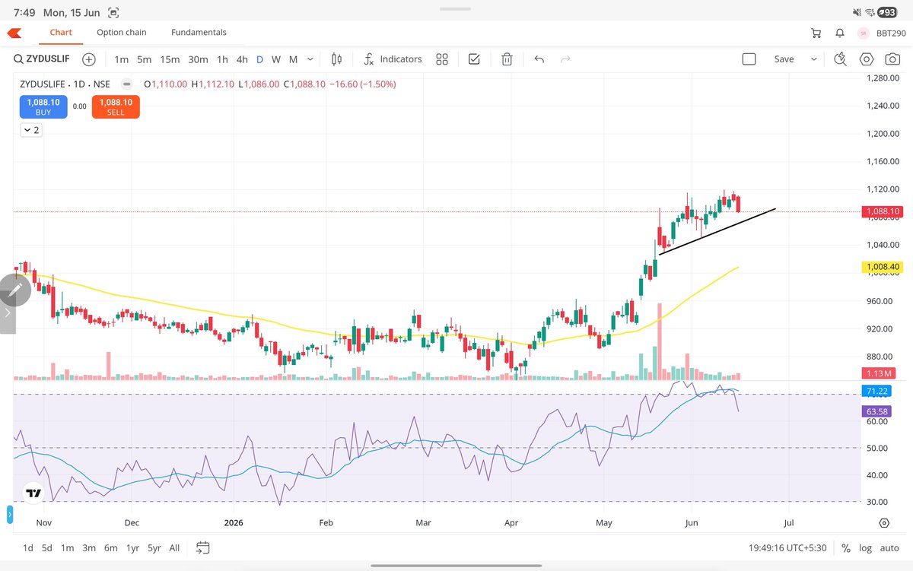Expand more timeframes dropdown arrow
Image resolution: width=913 pixels, height=571 pixels.
[310, 59]
